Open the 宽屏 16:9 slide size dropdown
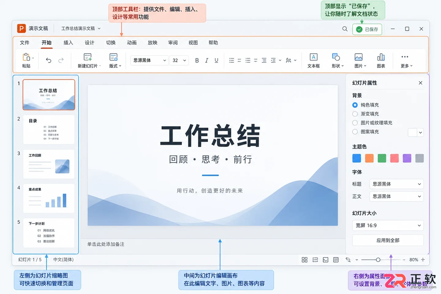441x294 pixels. (388, 225)
